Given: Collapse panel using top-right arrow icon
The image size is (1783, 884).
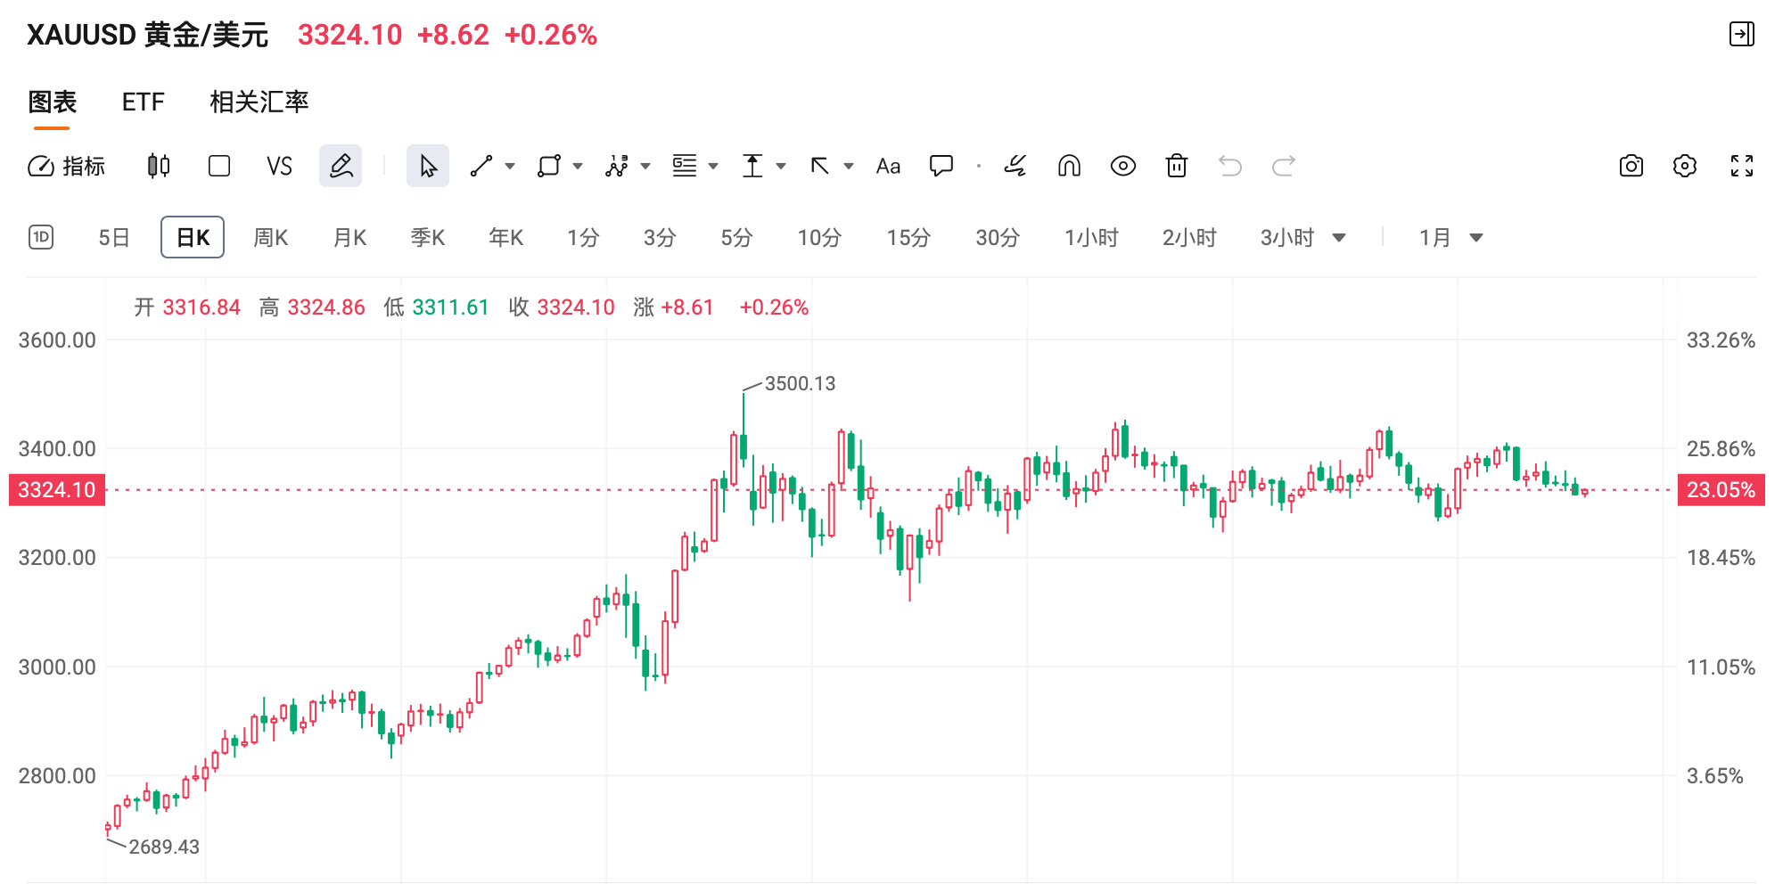Looking at the screenshot, I should click(x=1742, y=35).
